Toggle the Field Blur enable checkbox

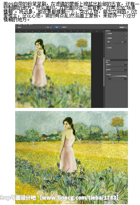[126, 34]
